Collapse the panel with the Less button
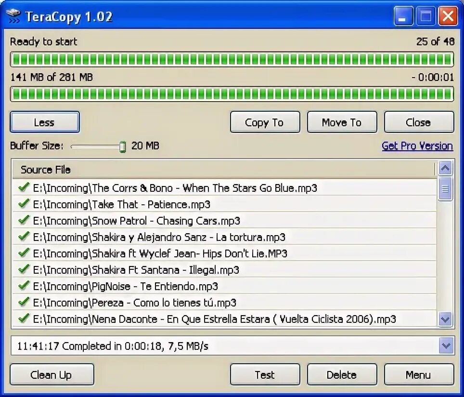The height and width of the screenshot is (397, 464). (x=45, y=122)
